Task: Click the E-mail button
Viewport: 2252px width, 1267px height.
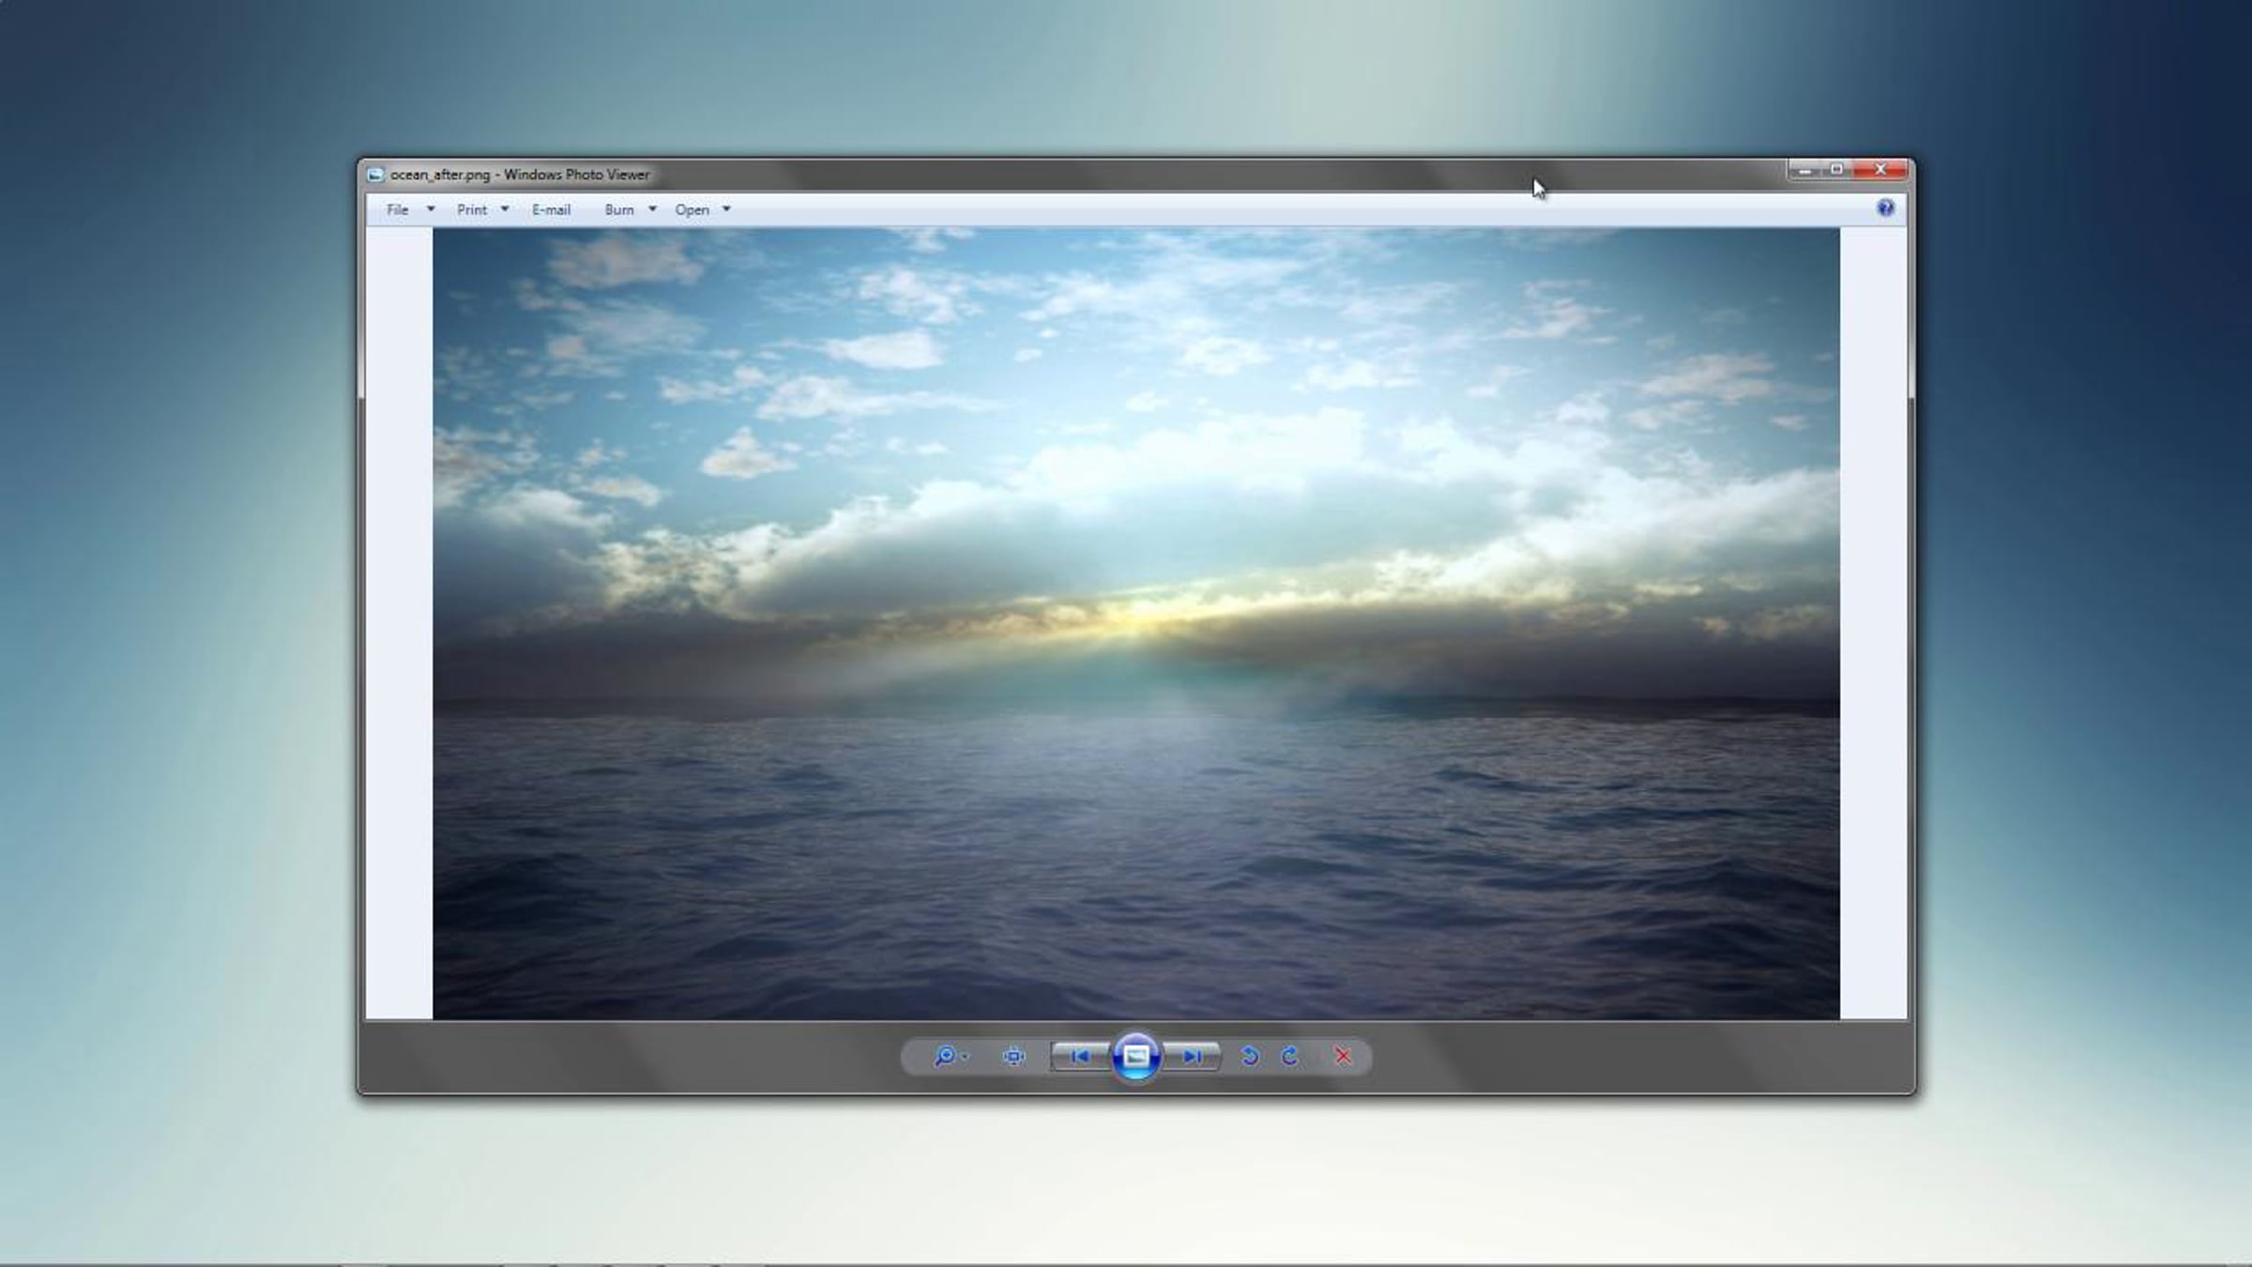Action: click(x=551, y=209)
